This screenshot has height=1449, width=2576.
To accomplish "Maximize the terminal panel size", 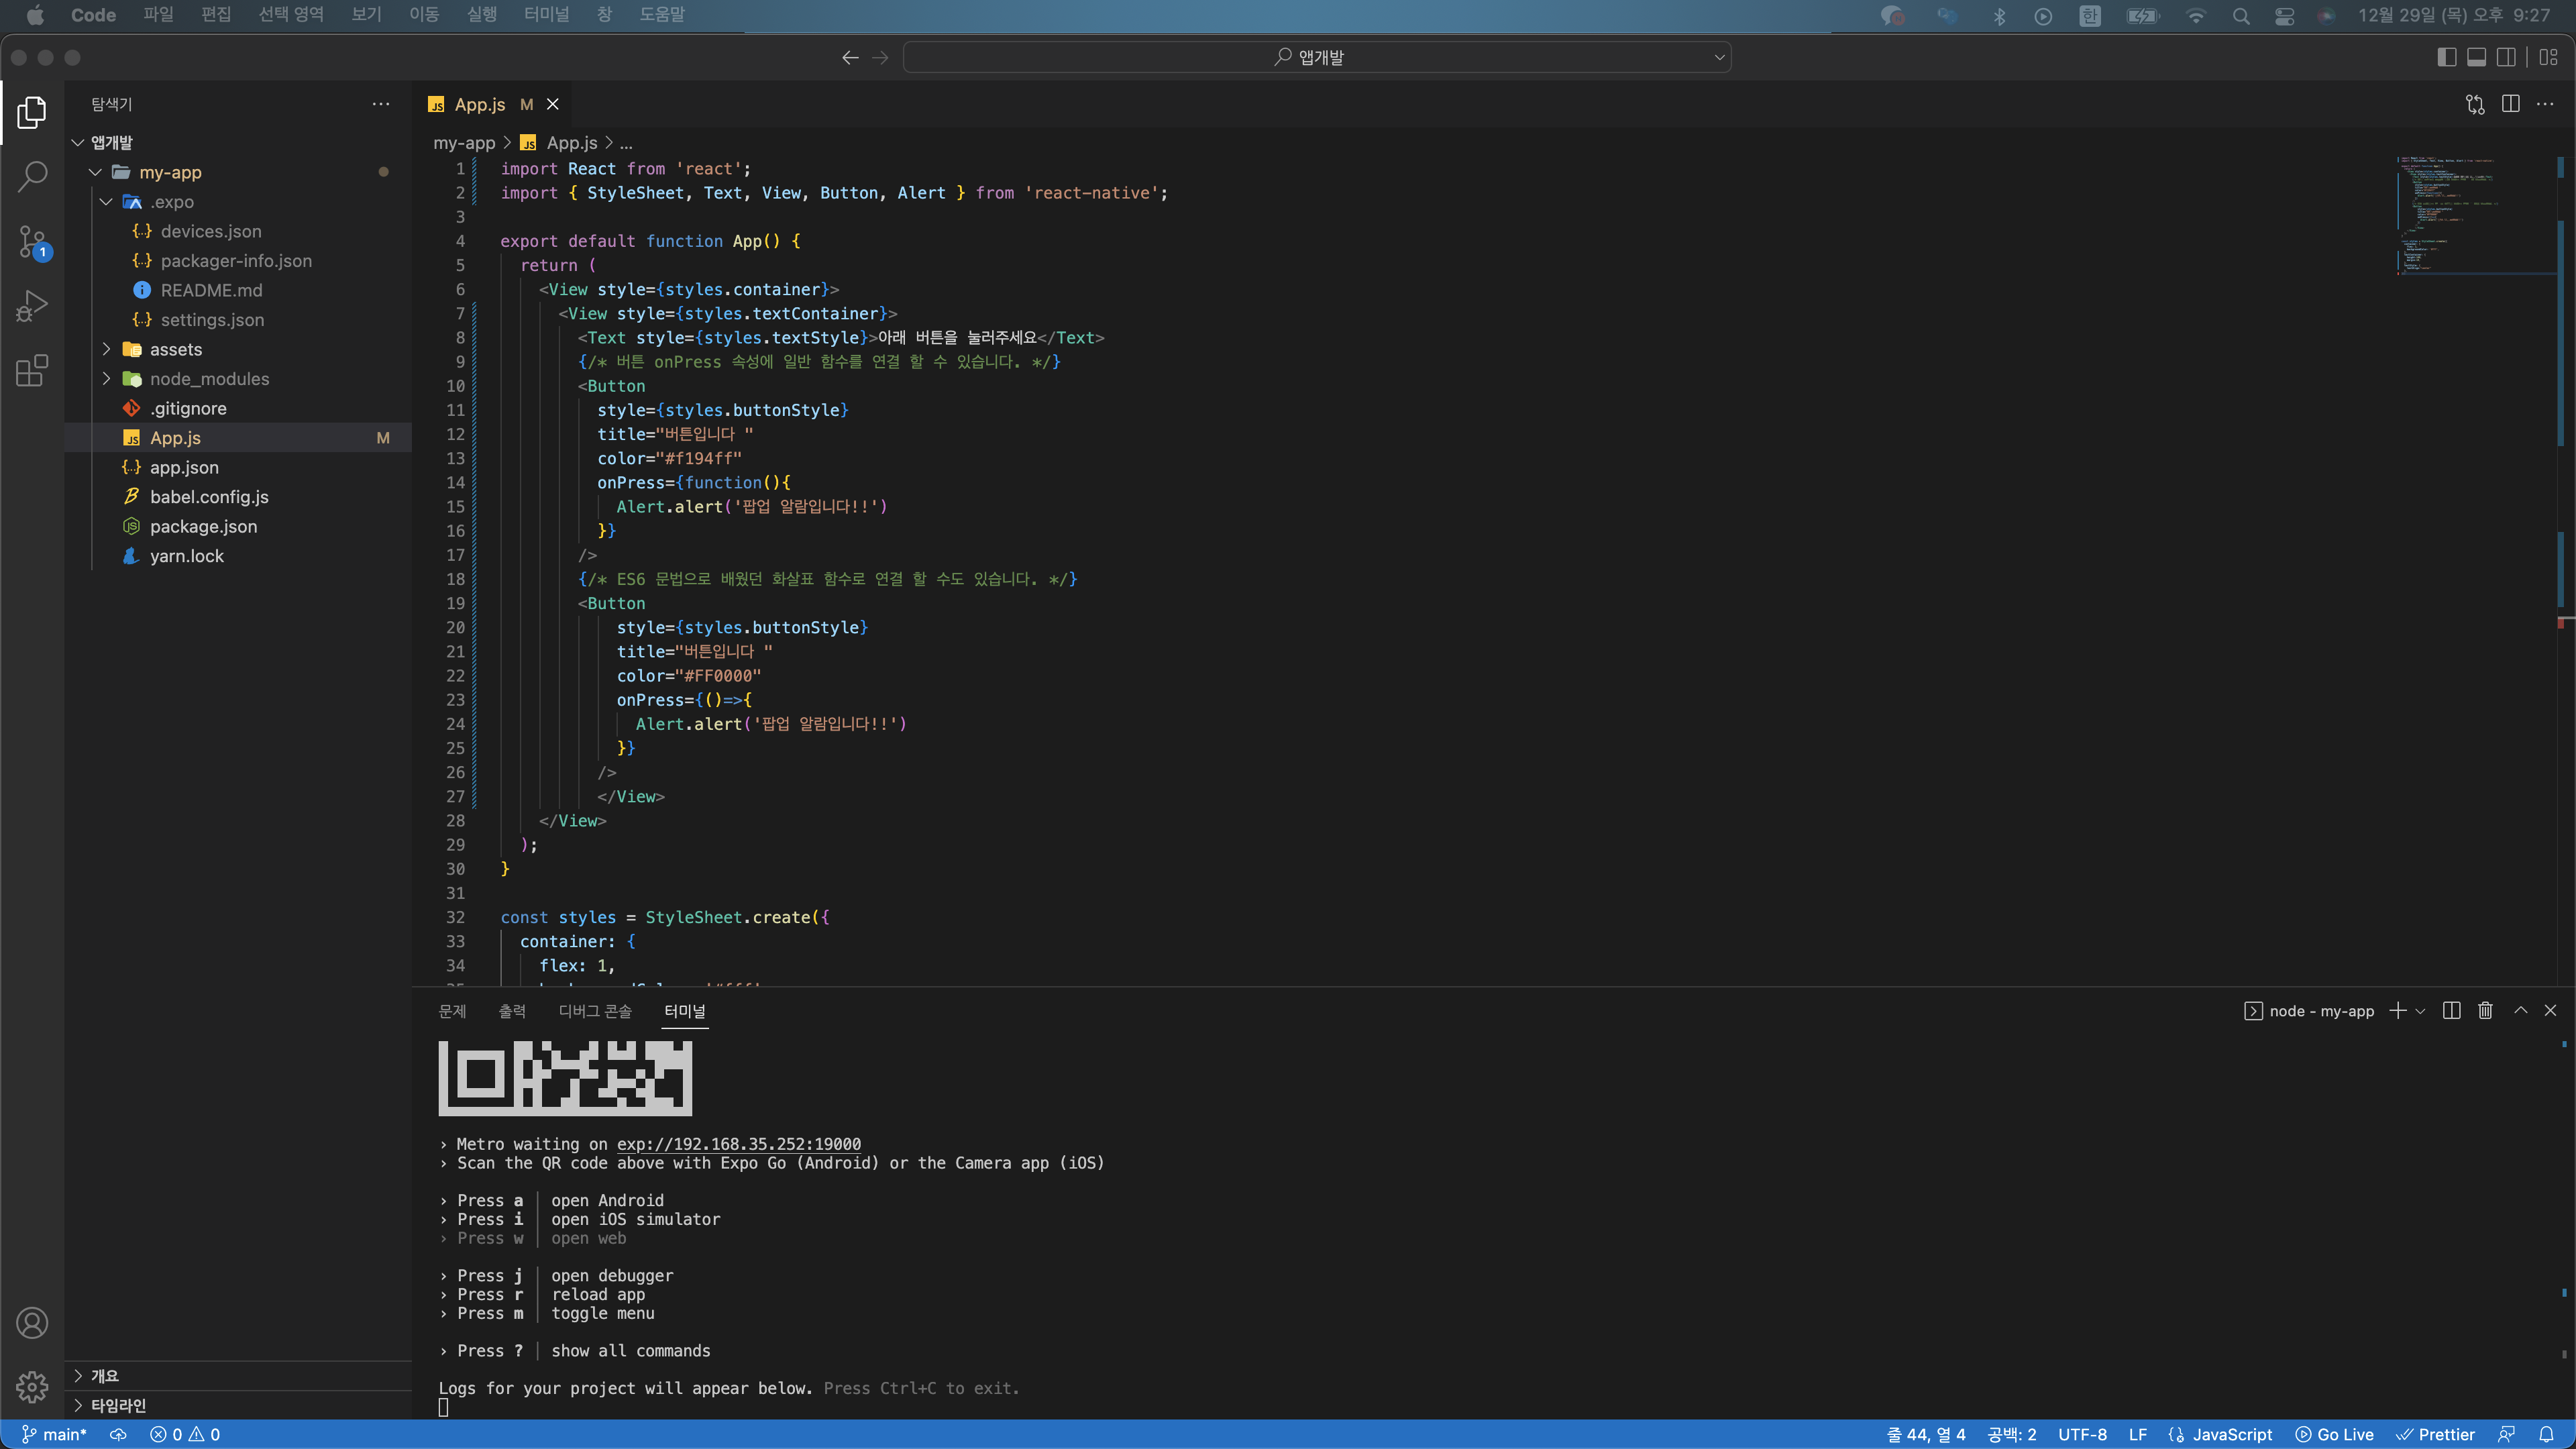I will [x=2521, y=1011].
